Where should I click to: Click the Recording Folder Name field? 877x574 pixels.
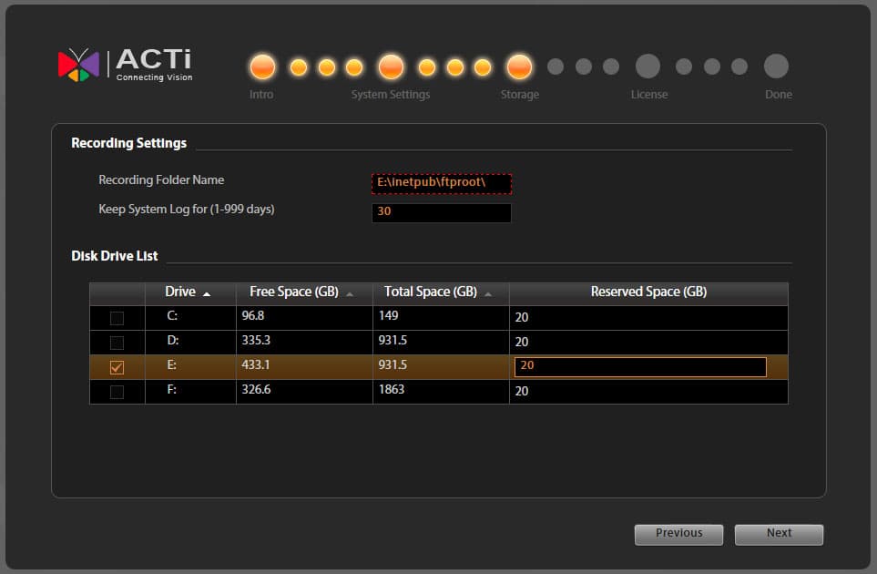point(442,183)
